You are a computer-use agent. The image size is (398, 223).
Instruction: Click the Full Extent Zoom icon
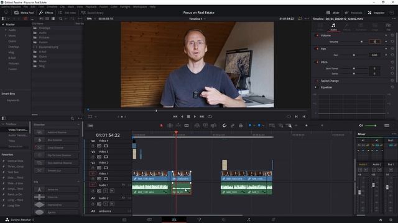pos(272,125)
